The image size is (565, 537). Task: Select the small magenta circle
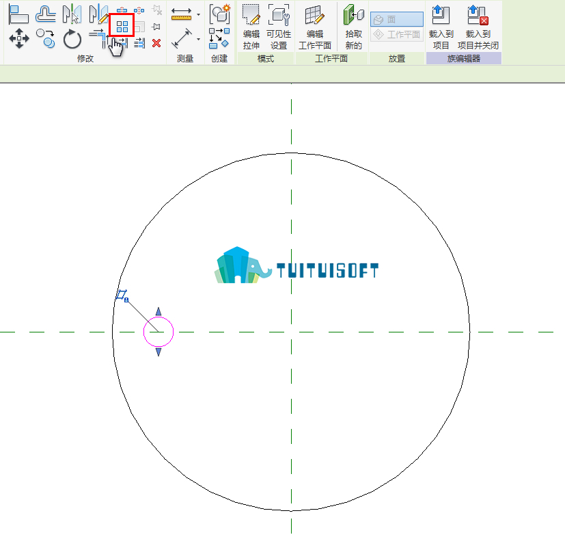point(159,332)
